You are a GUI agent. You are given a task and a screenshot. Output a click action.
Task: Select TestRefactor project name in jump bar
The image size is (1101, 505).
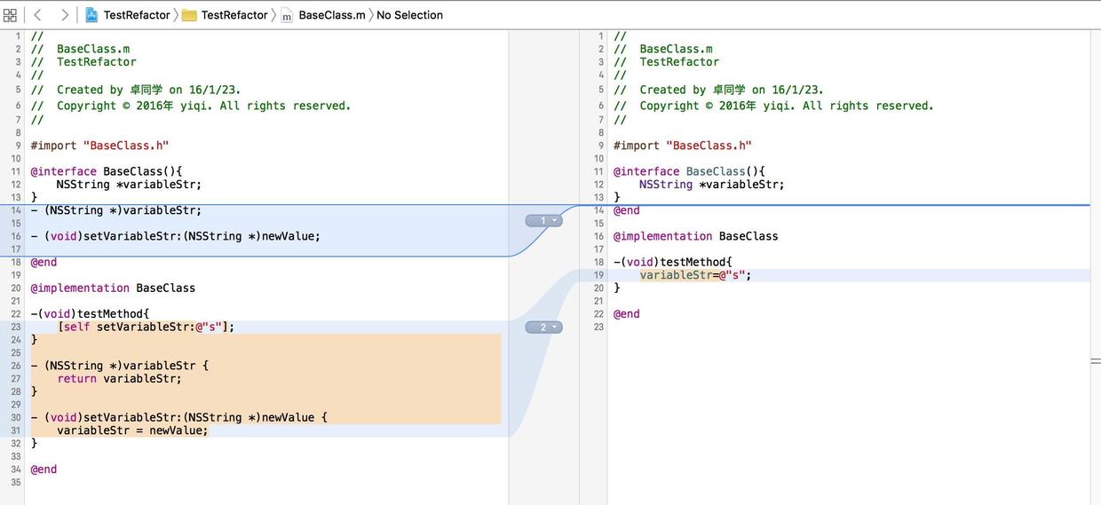(137, 15)
